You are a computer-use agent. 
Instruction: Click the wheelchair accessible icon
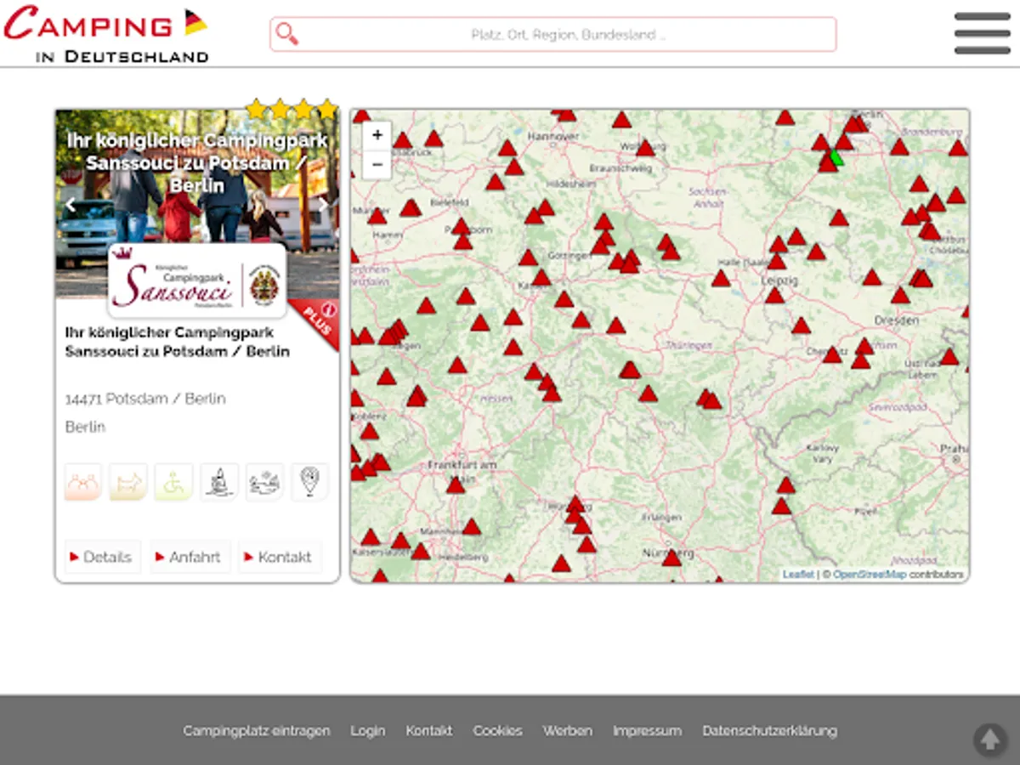point(173,482)
